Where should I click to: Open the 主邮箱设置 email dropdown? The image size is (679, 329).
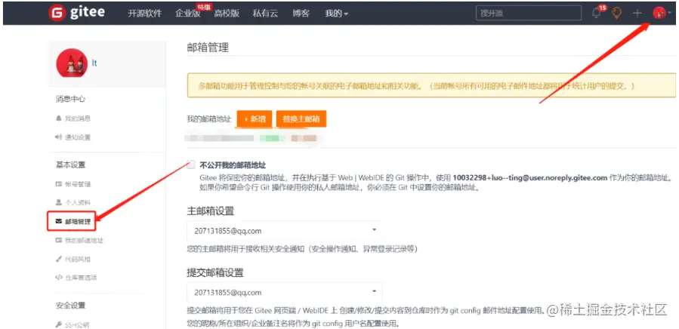tap(285, 231)
